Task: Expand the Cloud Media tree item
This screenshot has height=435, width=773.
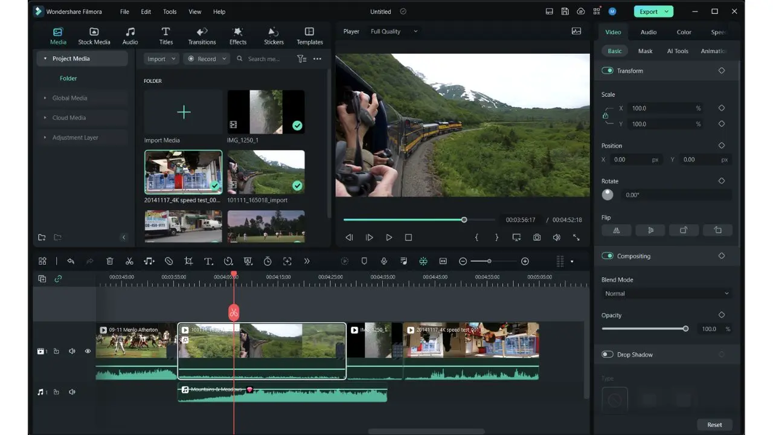Action: click(x=45, y=118)
